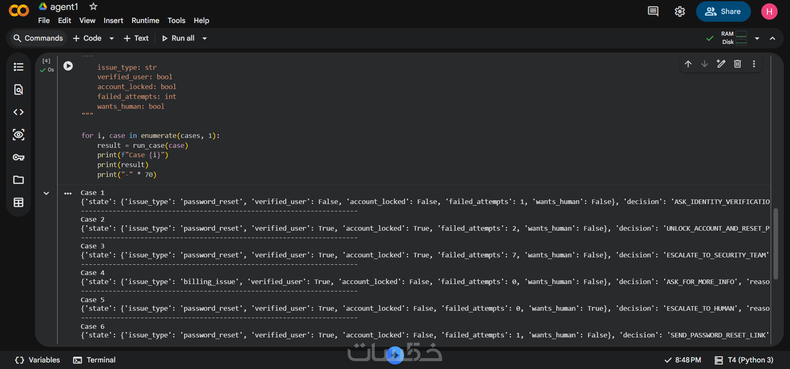Move the cell up with the arrow
Viewport: 790px width, 369px height.
coord(688,64)
